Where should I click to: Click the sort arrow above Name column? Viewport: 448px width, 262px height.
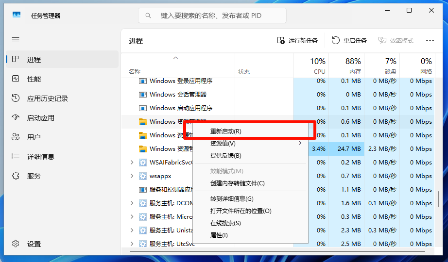(176, 58)
